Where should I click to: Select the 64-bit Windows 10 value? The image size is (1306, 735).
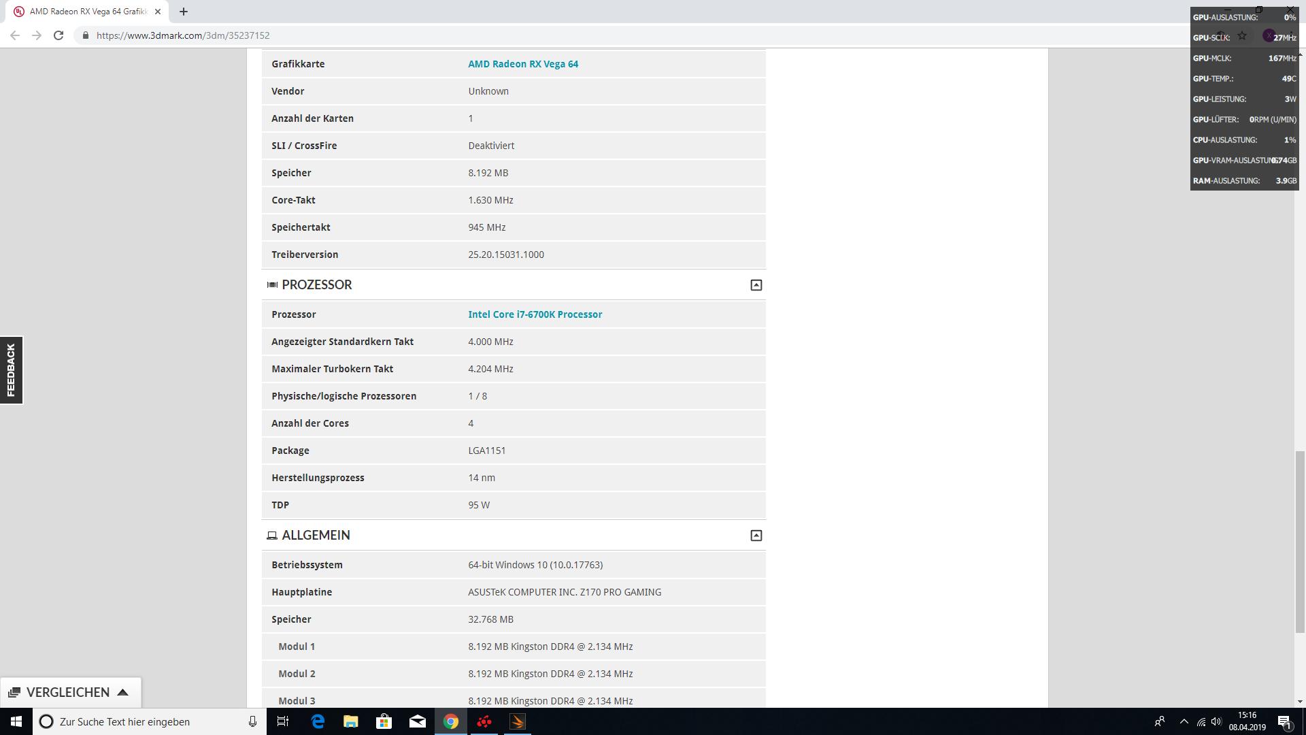tap(535, 565)
